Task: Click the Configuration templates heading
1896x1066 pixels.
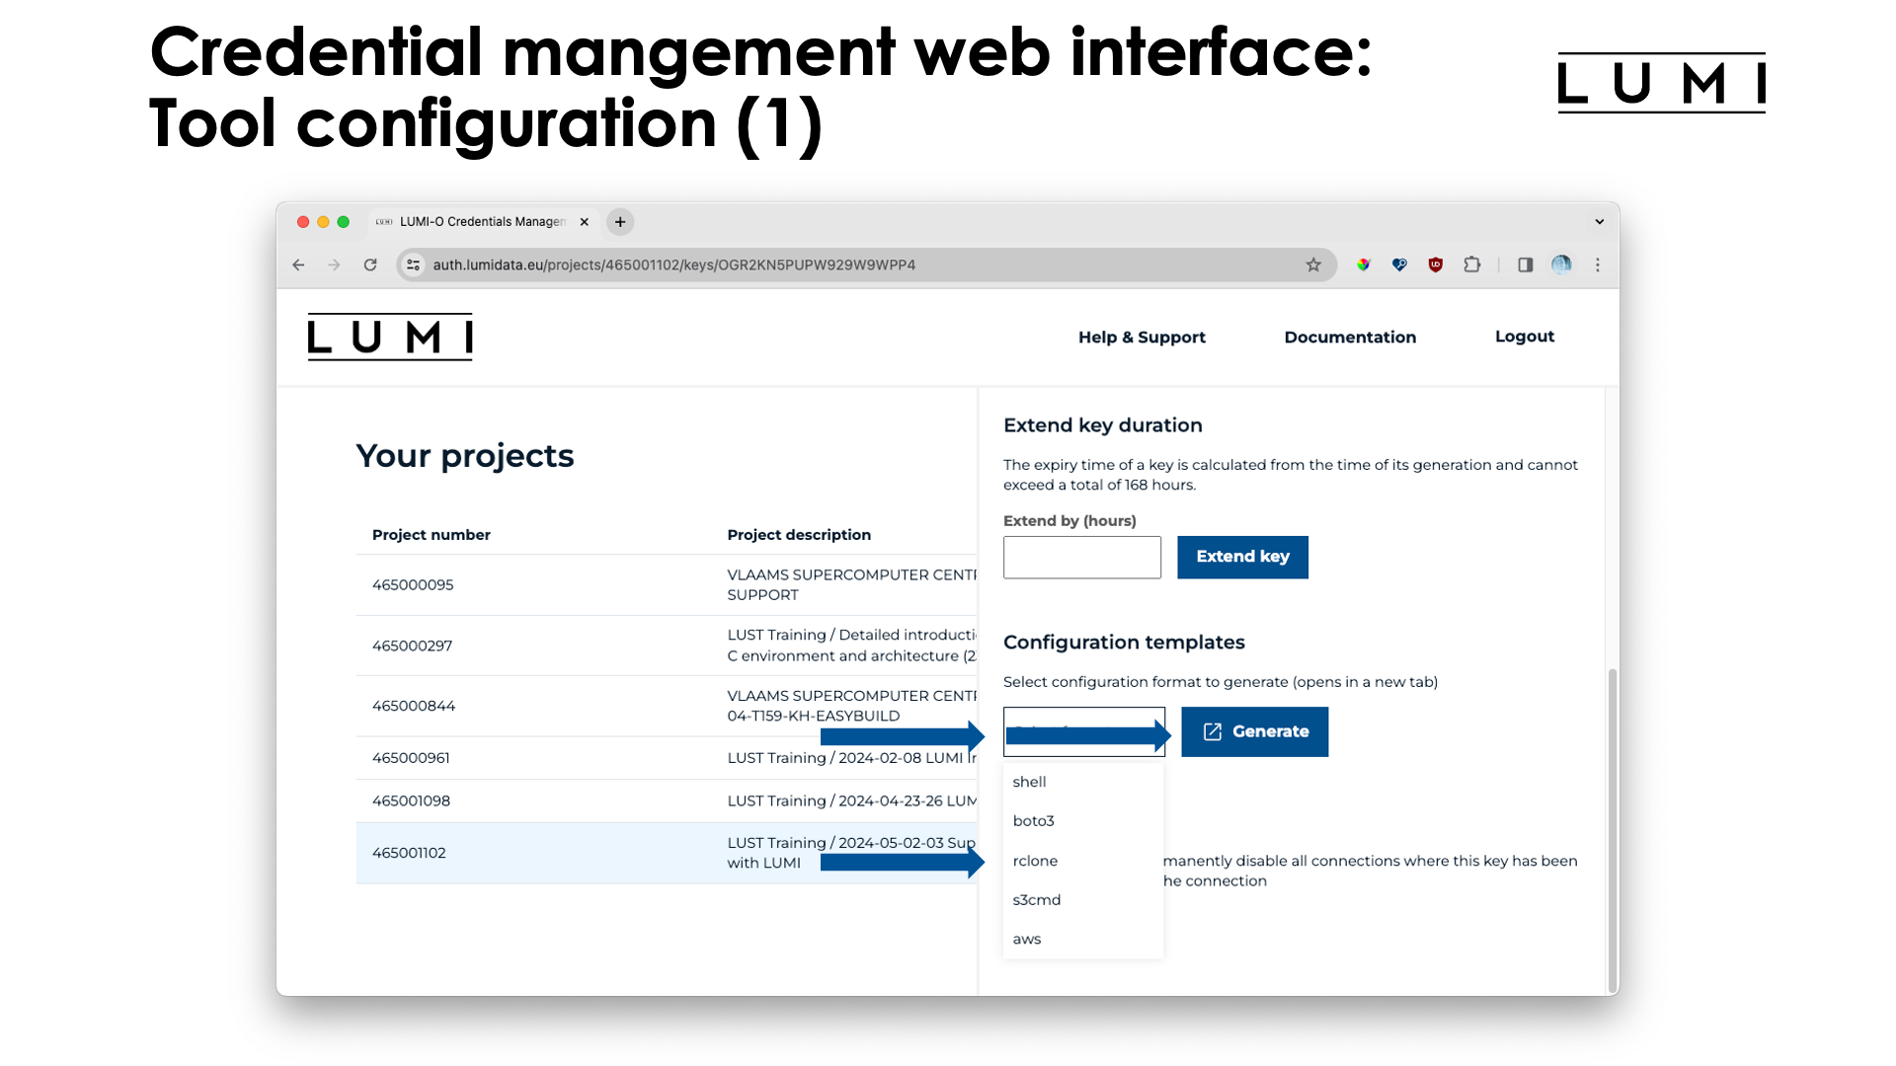Action: [1124, 643]
